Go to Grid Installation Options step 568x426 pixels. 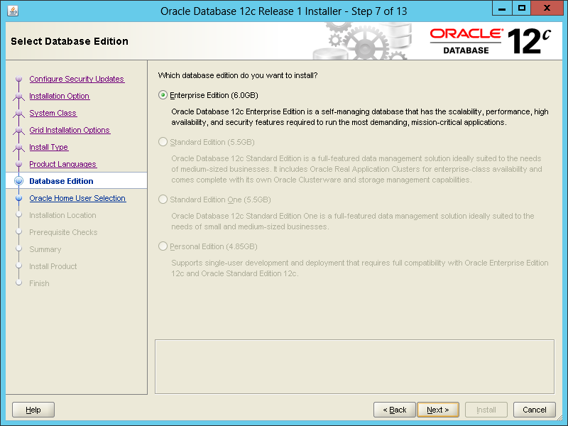tap(70, 130)
